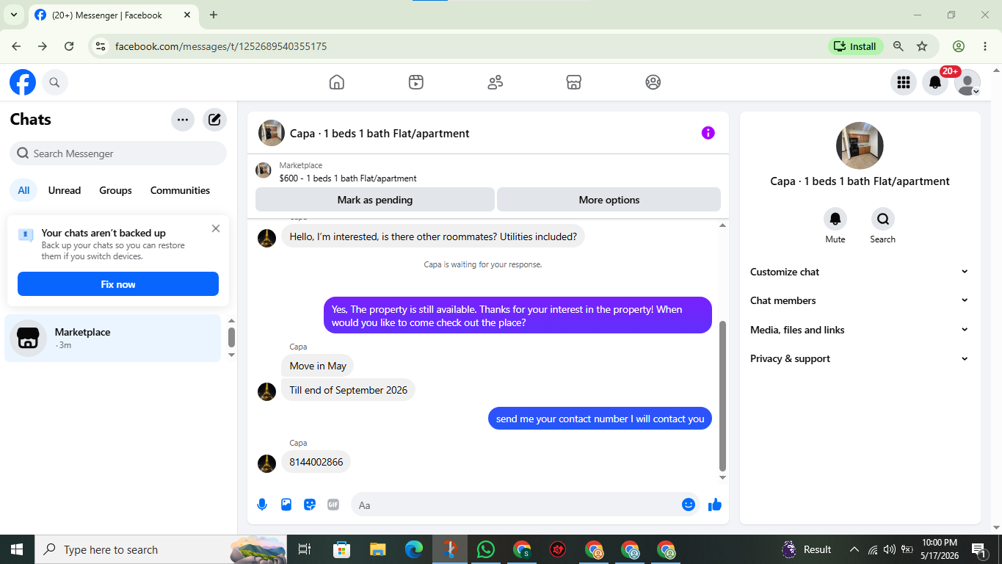Image resolution: width=1002 pixels, height=564 pixels.
Task: Start a new message with compose icon
Action: tap(214, 120)
